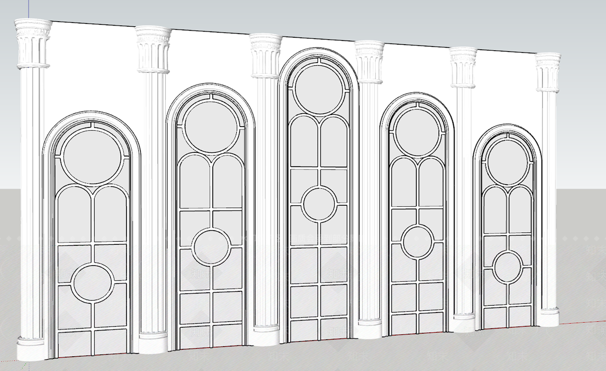
Task: Click the large top circle in center window
Action: pyautogui.click(x=319, y=90)
